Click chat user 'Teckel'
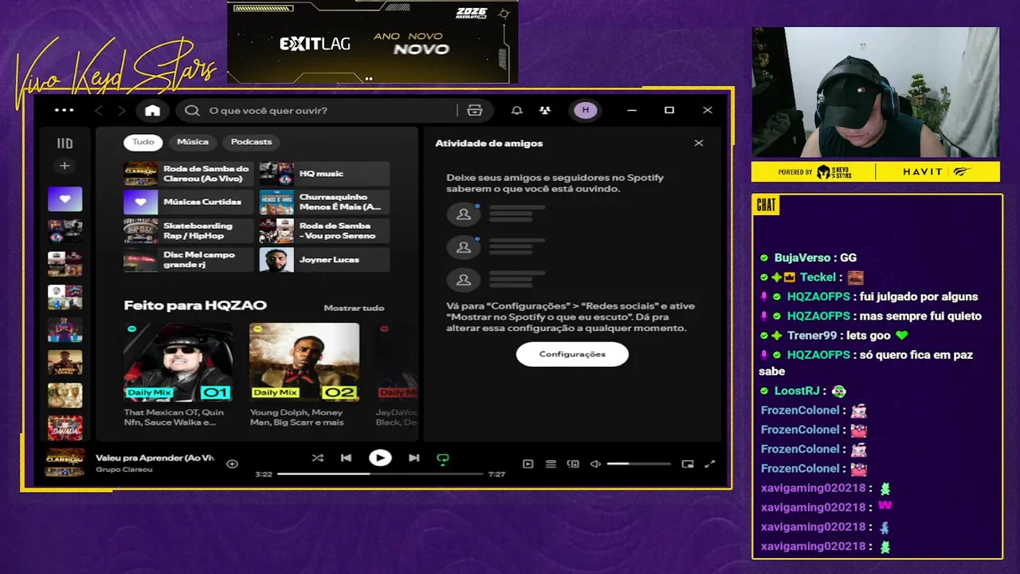Image resolution: width=1020 pixels, height=574 pixels. 818,277
